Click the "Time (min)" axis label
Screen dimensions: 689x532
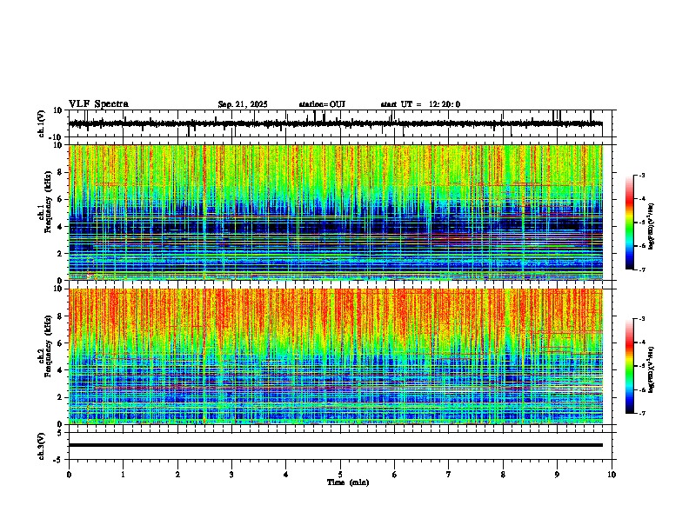click(x=348, y=482)
